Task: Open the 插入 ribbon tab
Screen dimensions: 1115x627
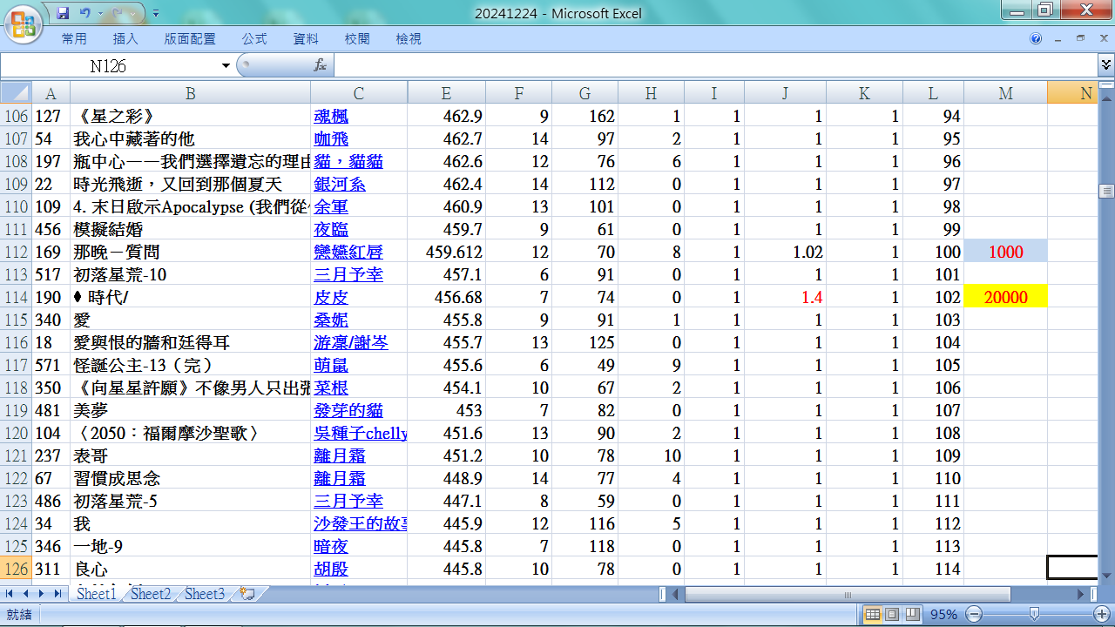Action: point(125,39)
